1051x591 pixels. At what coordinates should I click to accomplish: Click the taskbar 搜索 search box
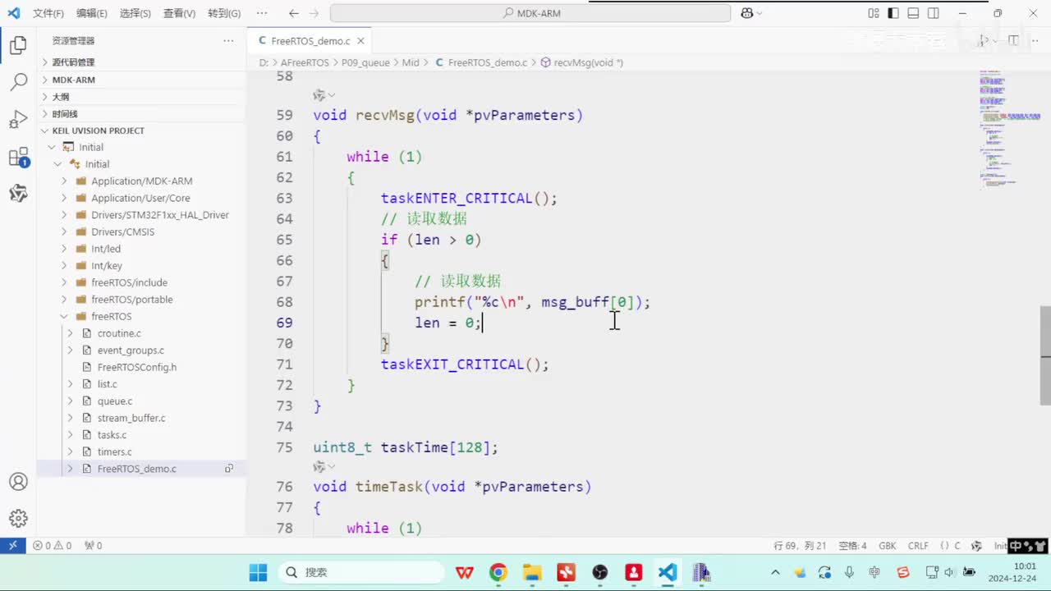[x=361, y=572]
